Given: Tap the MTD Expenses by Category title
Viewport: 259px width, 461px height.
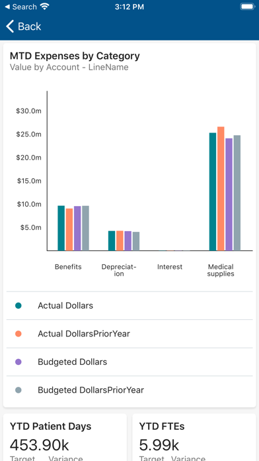Looking at the screenshot, I should click(75, 56).
